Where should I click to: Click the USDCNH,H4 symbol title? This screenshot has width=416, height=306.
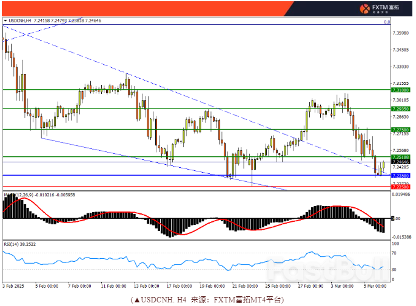coord(18,21)
